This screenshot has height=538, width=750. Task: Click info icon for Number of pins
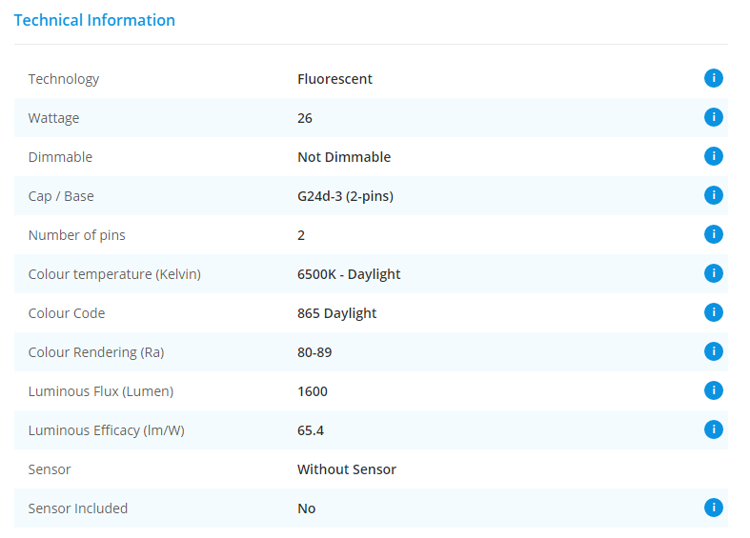[x=713, y=234]
